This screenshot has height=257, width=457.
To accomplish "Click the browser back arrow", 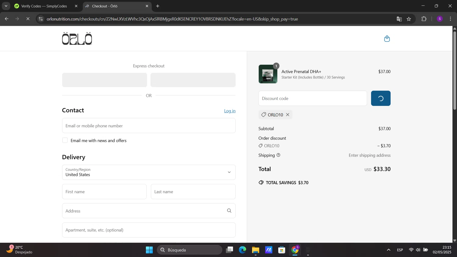I will 6,19.
